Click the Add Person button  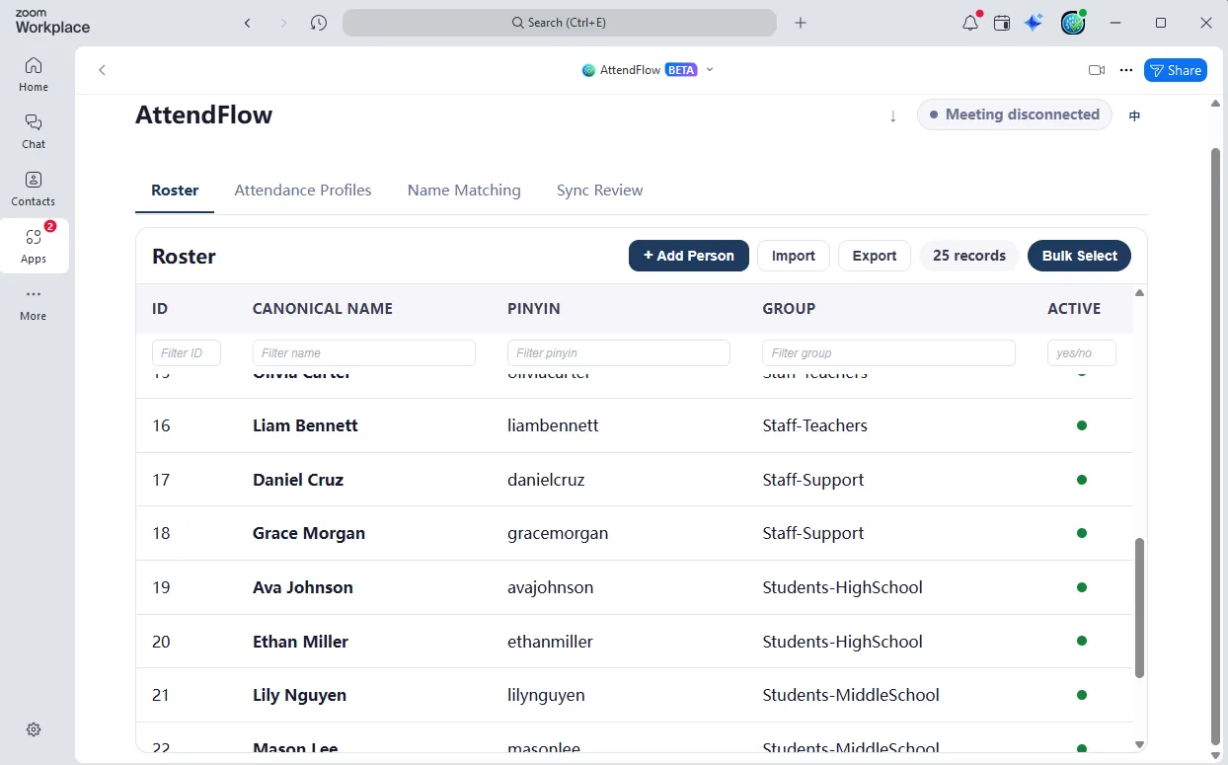689,256
